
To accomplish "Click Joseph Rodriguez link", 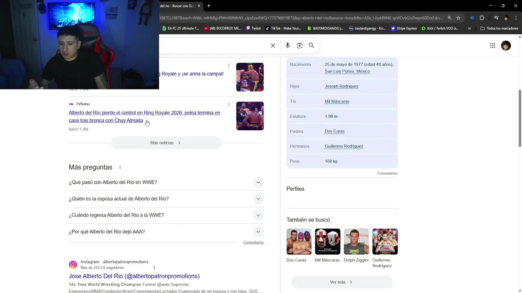I will coord(341,86).
